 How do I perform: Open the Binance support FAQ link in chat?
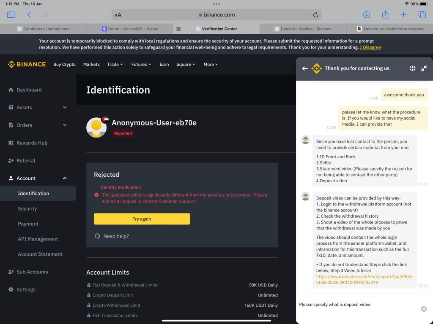pyautogui.click(x=364, y=279)
